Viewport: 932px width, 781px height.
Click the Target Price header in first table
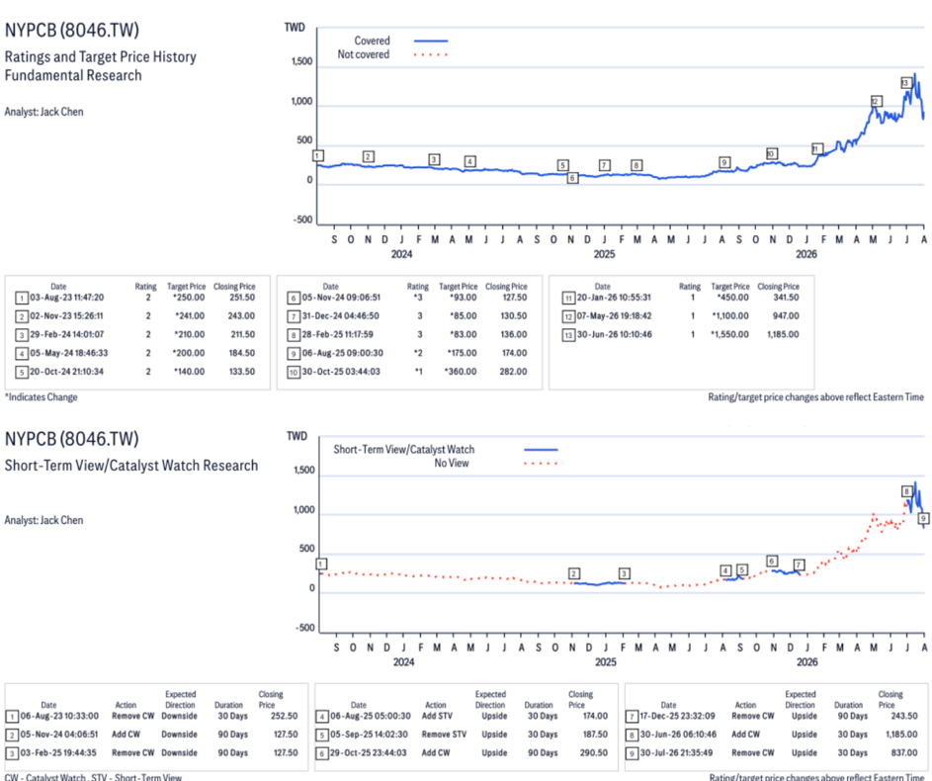pyautogui.click(x=186, y=287)
